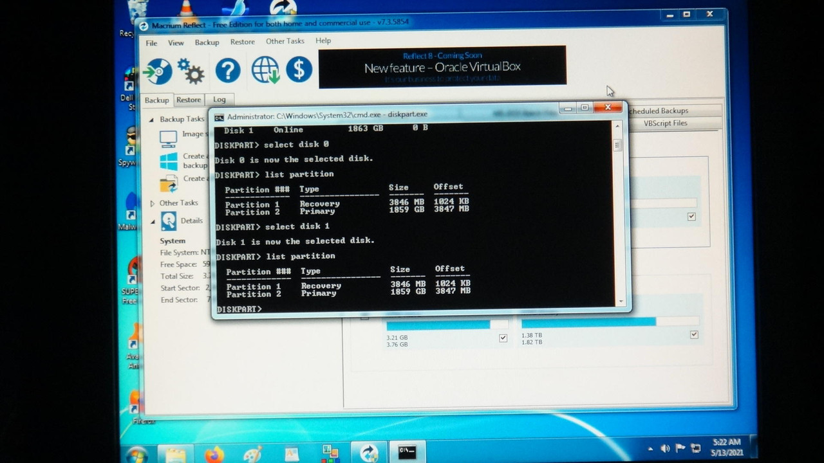Viewport: 824px width, 463px height.
Task: Switch to the Restore tab
Action: [189, 100]
